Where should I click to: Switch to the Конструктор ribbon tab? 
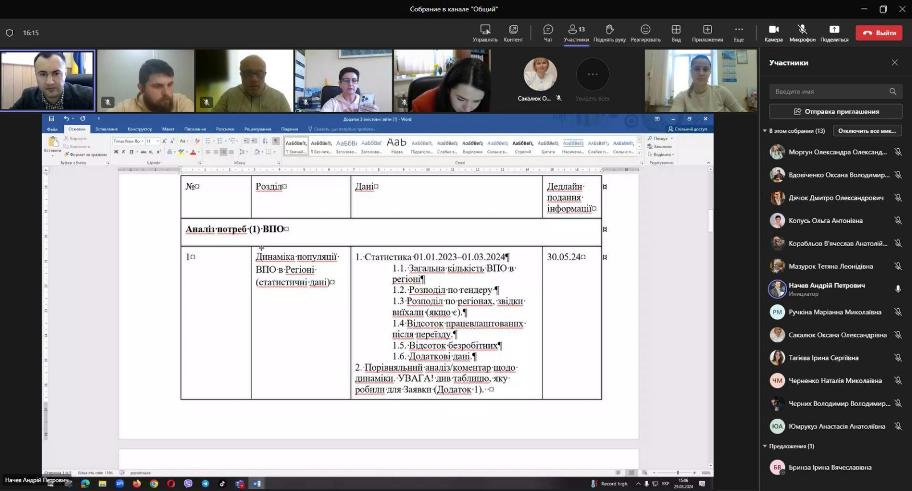pyautogui.click(x=140, y=129)
